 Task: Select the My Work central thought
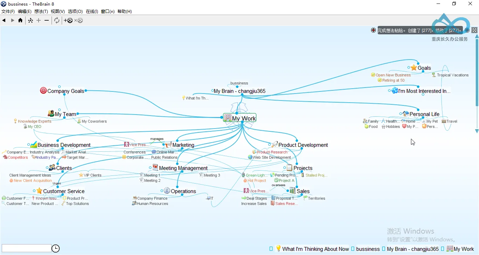240,118
